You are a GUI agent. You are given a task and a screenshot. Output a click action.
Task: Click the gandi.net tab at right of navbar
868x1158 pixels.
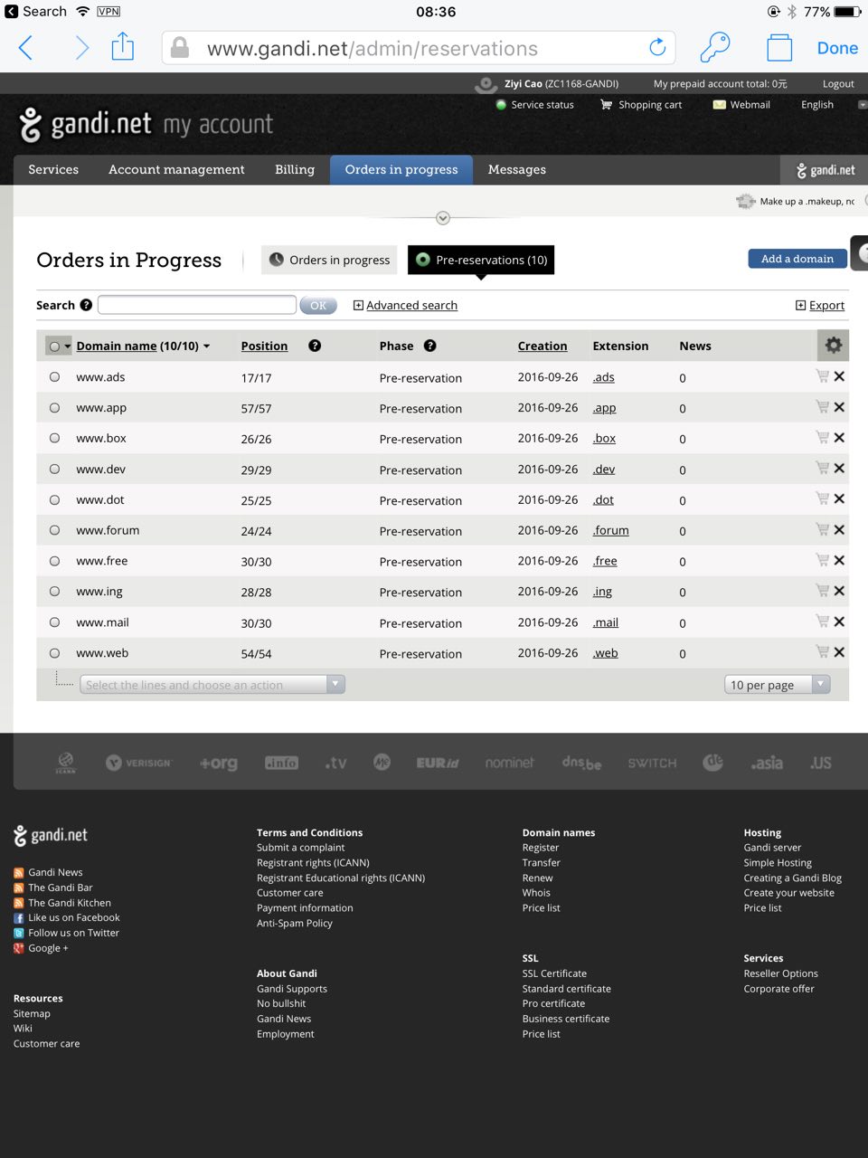825,170
